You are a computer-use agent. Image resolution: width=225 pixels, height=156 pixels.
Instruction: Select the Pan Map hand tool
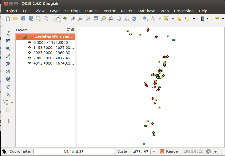click(x=57, y=19)
